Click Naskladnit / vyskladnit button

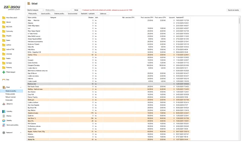[88, 14]
